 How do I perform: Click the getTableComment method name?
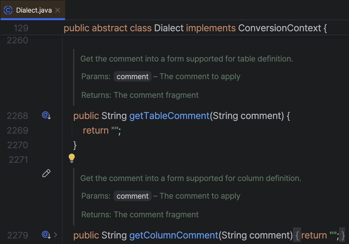(x=169, y=116)
